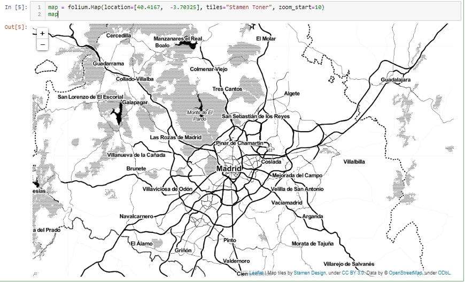This screenshot has height=282, width=465.
Task: Click the Madrid label on the map
Action: point(229,169)
